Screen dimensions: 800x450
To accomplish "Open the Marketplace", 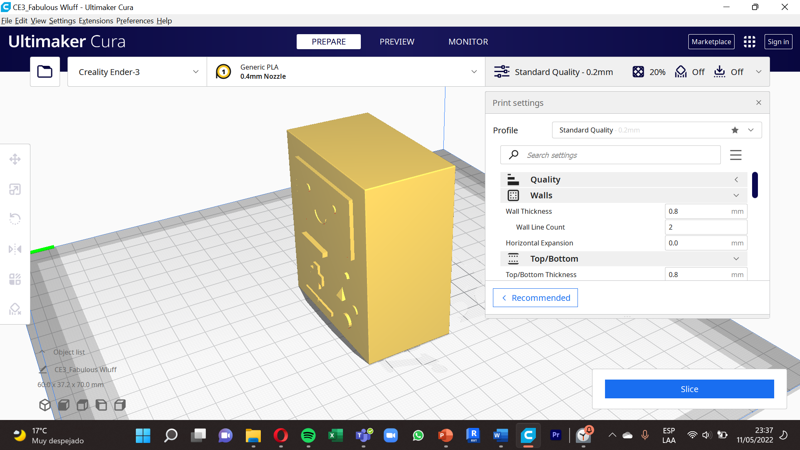I will 711,42.
